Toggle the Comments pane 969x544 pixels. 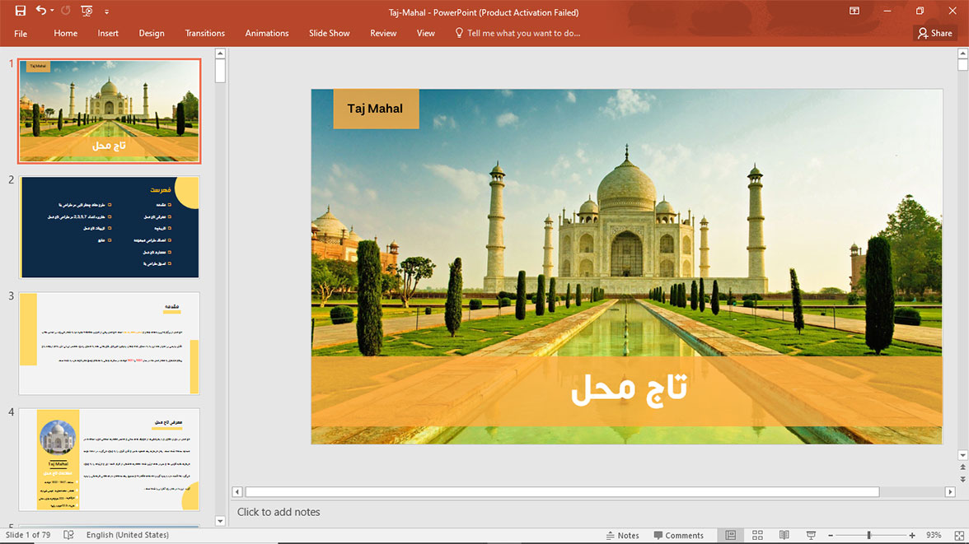tap(678, 535)
